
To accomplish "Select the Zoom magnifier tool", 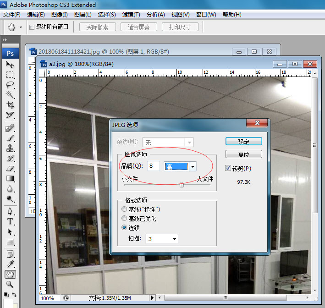I will click(10, 284).
